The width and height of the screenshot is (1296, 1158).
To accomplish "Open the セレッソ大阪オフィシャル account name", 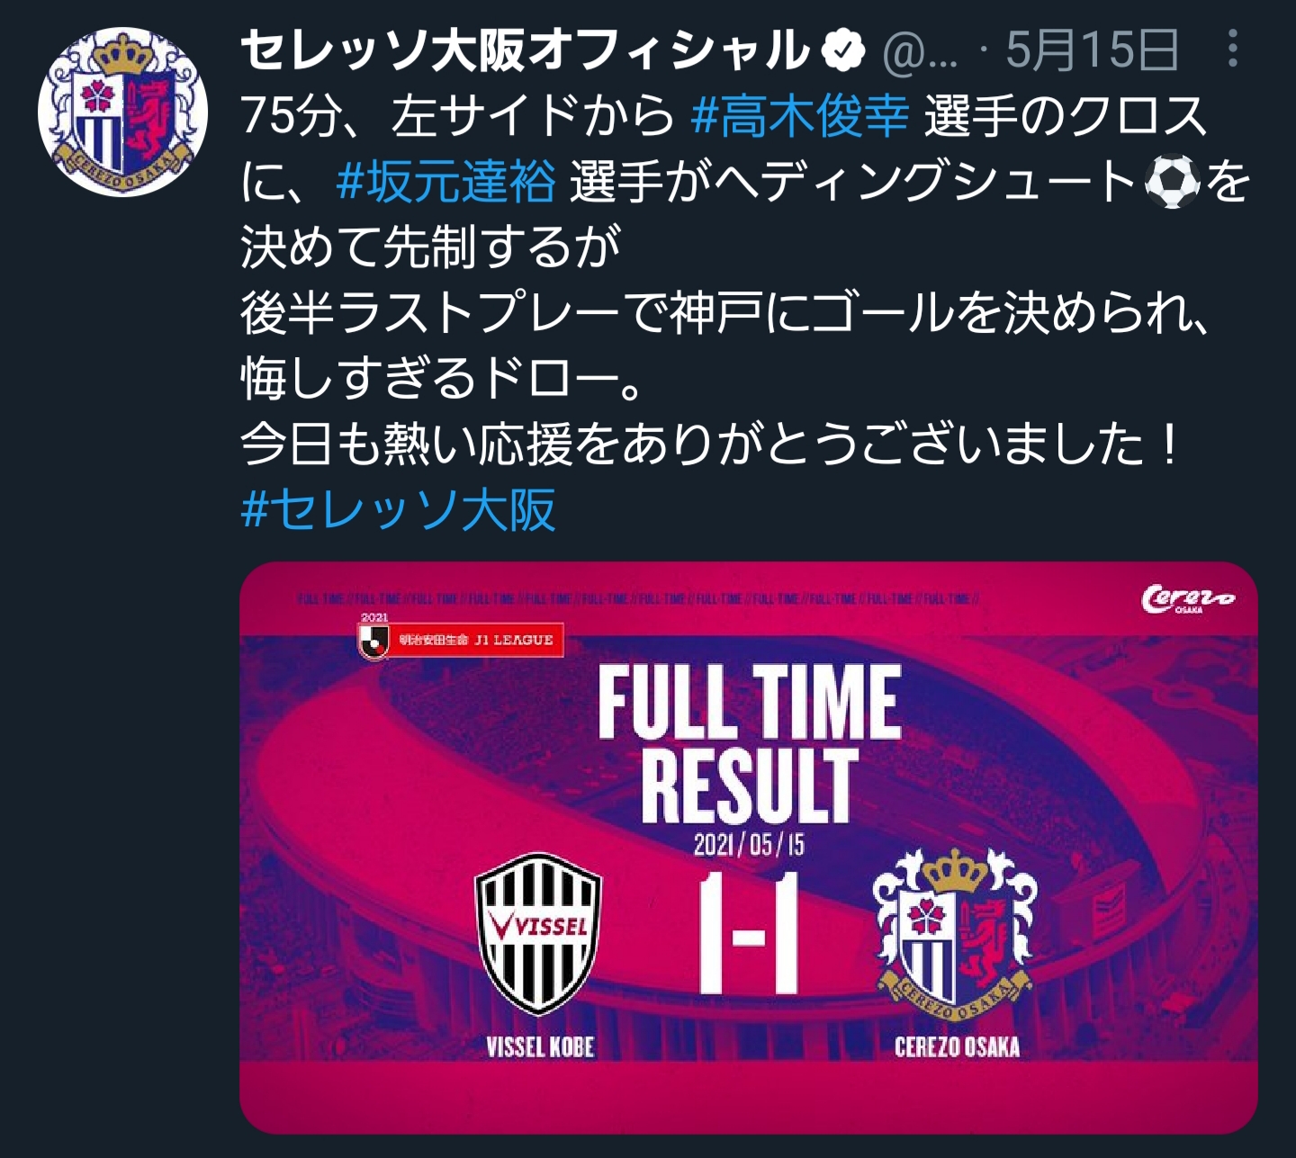I will pos(526,50).
